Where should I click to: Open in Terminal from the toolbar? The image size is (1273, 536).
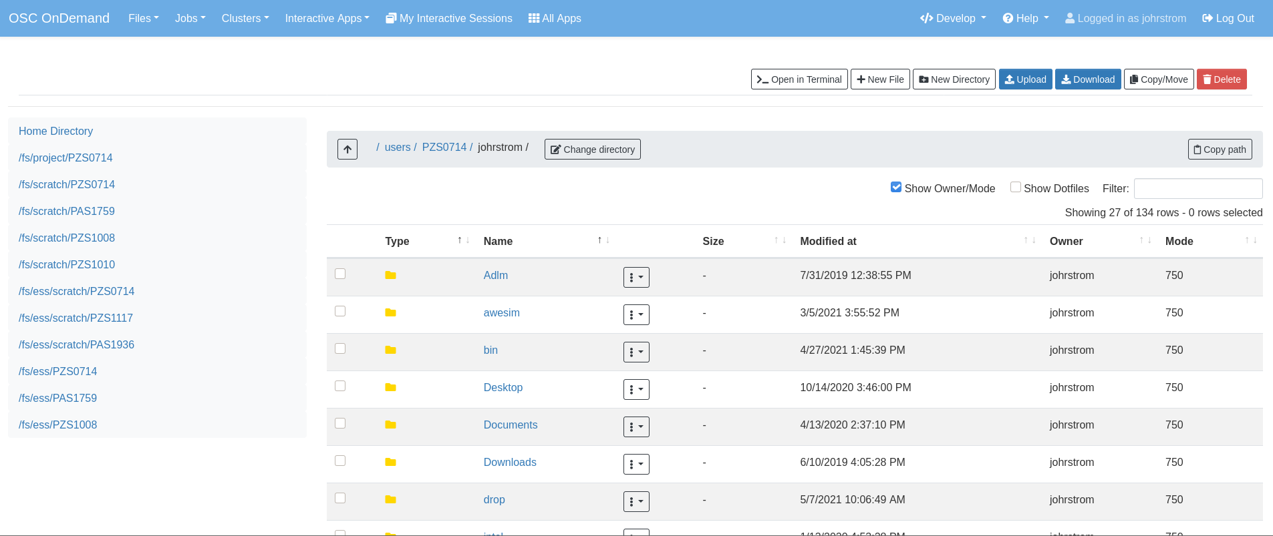coord(799,79)
